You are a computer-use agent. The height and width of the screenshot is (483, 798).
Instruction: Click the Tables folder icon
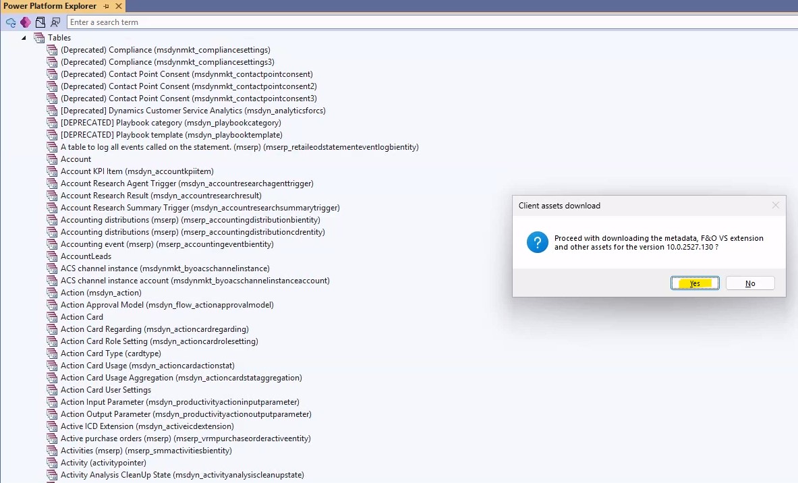coord(39,38)
